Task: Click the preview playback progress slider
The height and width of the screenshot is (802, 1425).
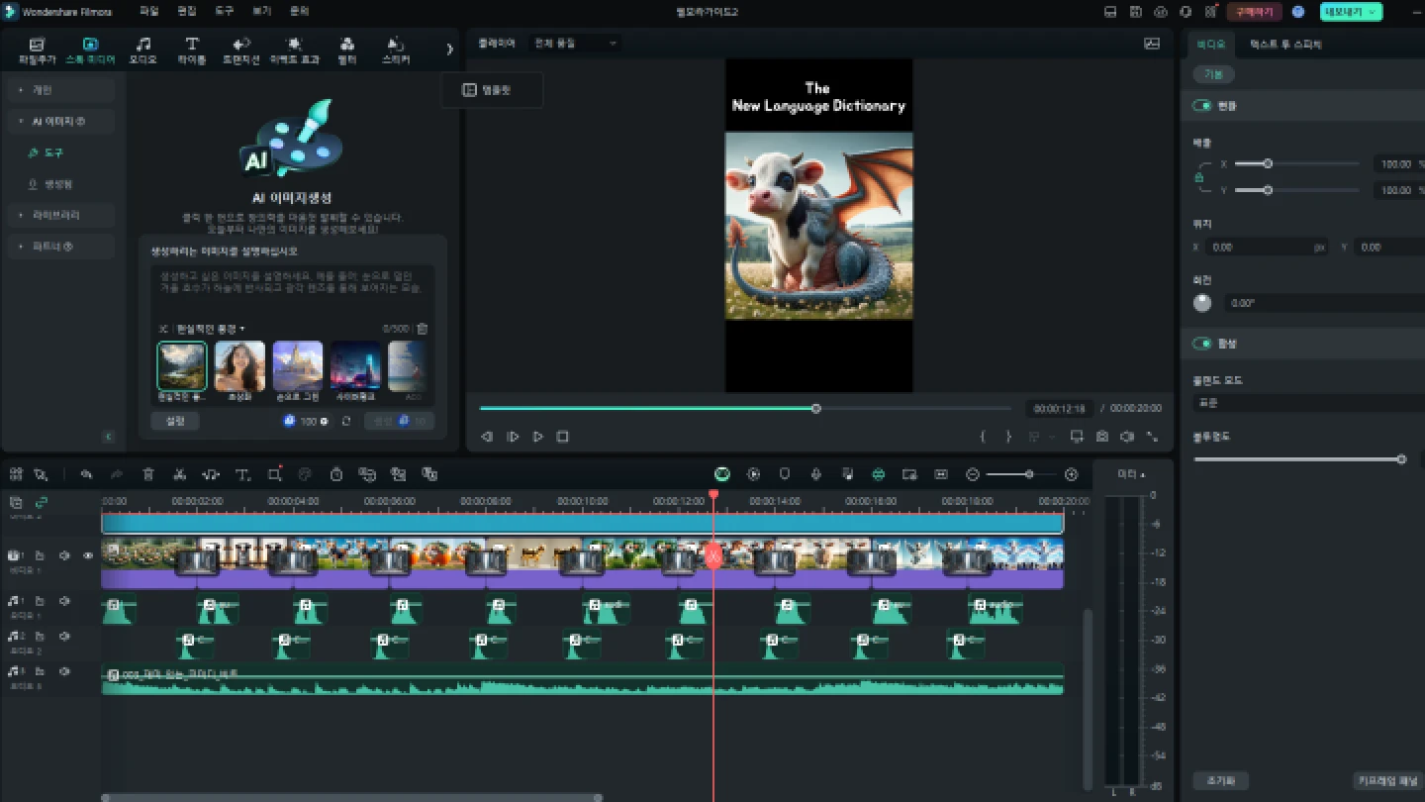Action: point(744,408)
